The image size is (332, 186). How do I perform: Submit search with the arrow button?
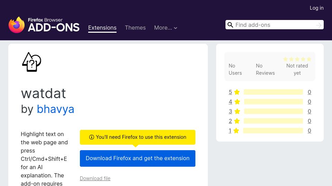tap(319, 25)
